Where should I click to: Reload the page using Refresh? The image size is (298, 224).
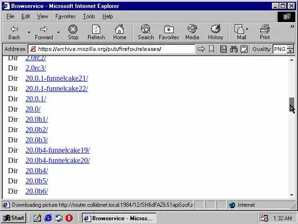click(x=96, y=32)
